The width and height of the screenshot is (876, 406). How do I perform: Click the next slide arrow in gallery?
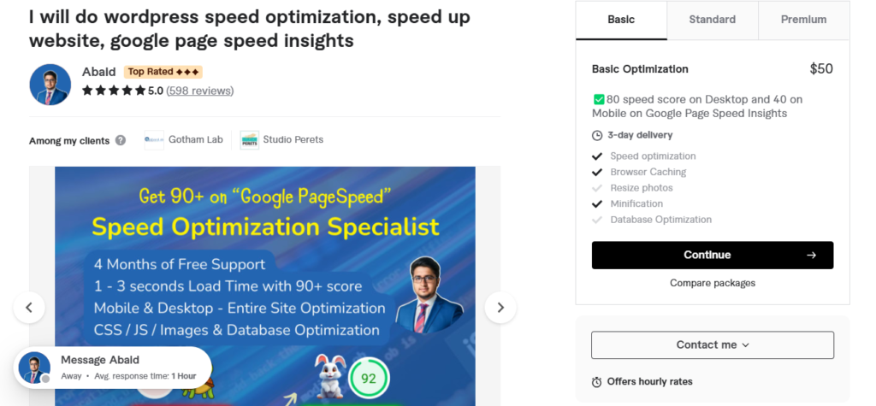tap(500, 307)
